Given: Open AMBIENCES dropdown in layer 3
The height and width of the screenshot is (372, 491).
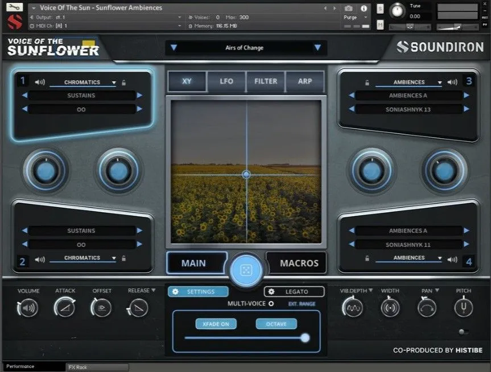Looking at the screenshot, I should 409,82.
